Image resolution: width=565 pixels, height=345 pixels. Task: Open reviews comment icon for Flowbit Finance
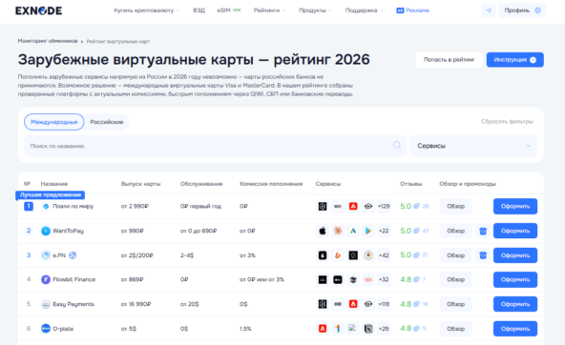pyautogui.click(x=416, y=279)
